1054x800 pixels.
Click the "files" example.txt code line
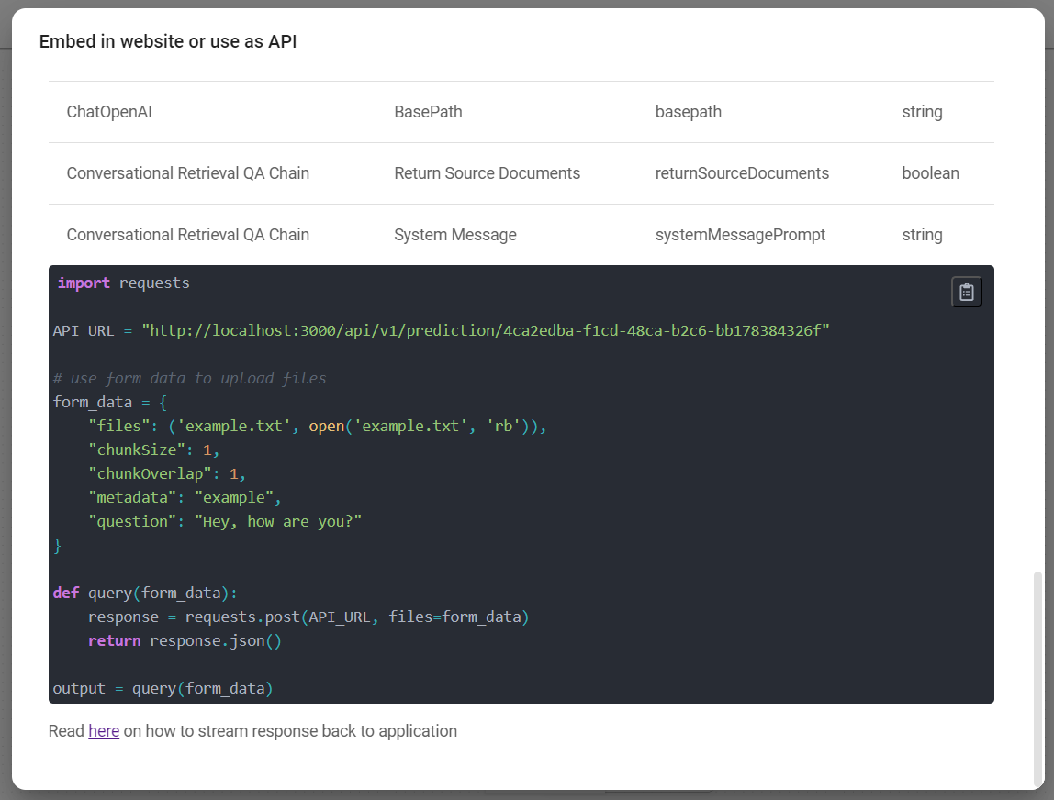tap(318, 426)
